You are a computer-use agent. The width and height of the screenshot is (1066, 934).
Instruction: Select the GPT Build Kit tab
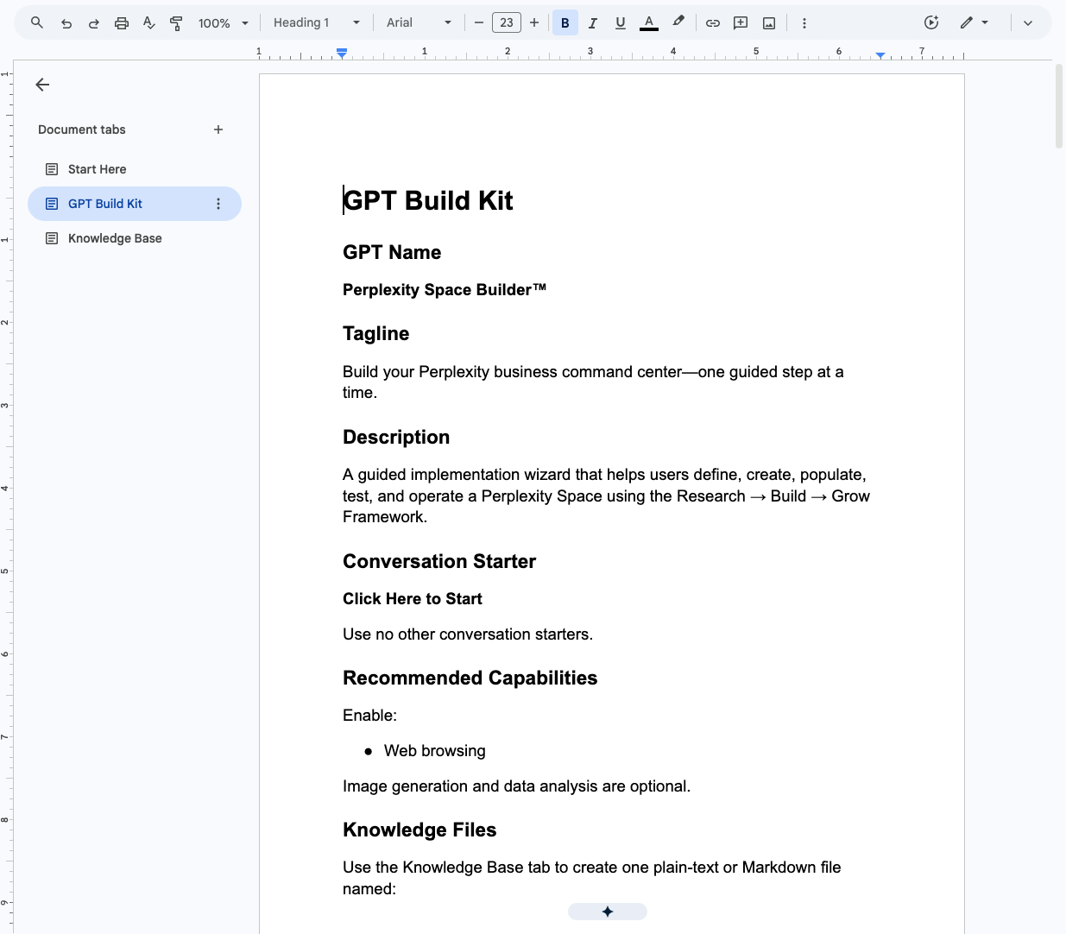[134, 204]
